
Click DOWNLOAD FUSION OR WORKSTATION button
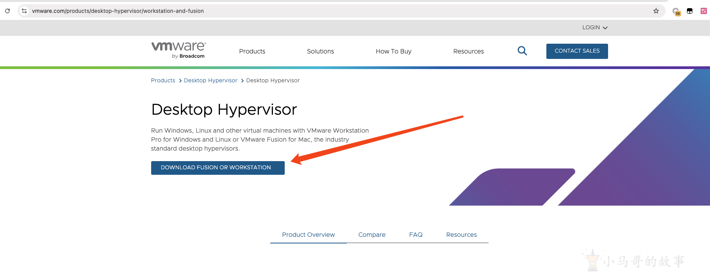point(218,168)
